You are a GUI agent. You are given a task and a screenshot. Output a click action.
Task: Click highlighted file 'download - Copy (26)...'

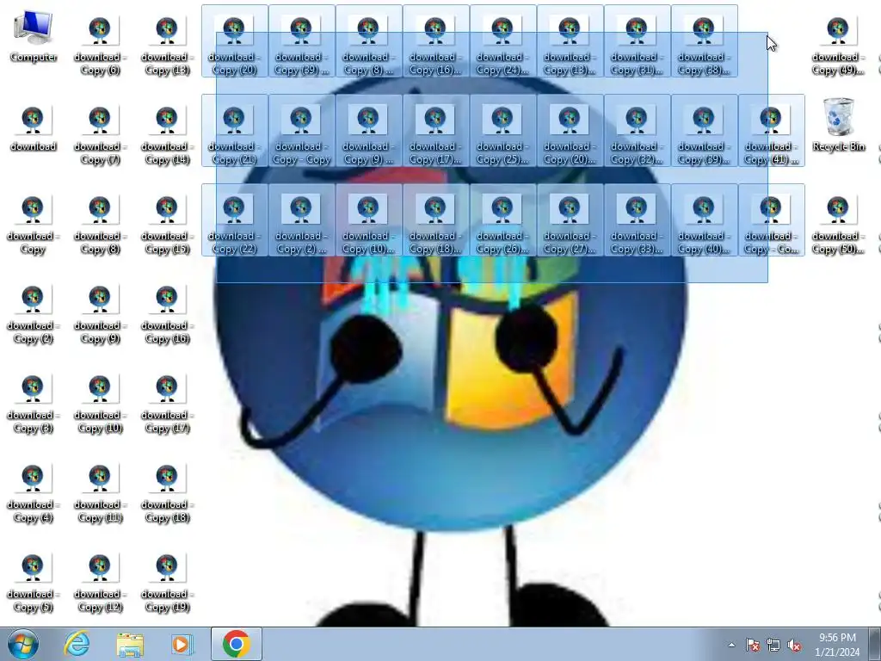click(502, 219)
